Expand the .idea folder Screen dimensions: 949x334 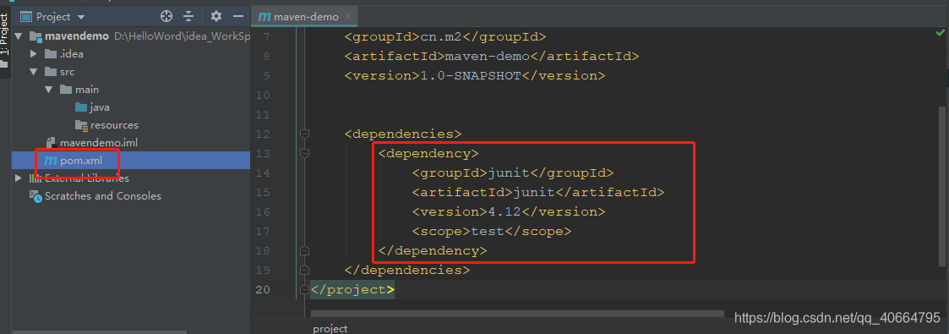click(x=34, y=54)
